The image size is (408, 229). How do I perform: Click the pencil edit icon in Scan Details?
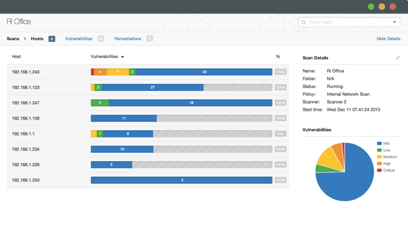(398, 58)
